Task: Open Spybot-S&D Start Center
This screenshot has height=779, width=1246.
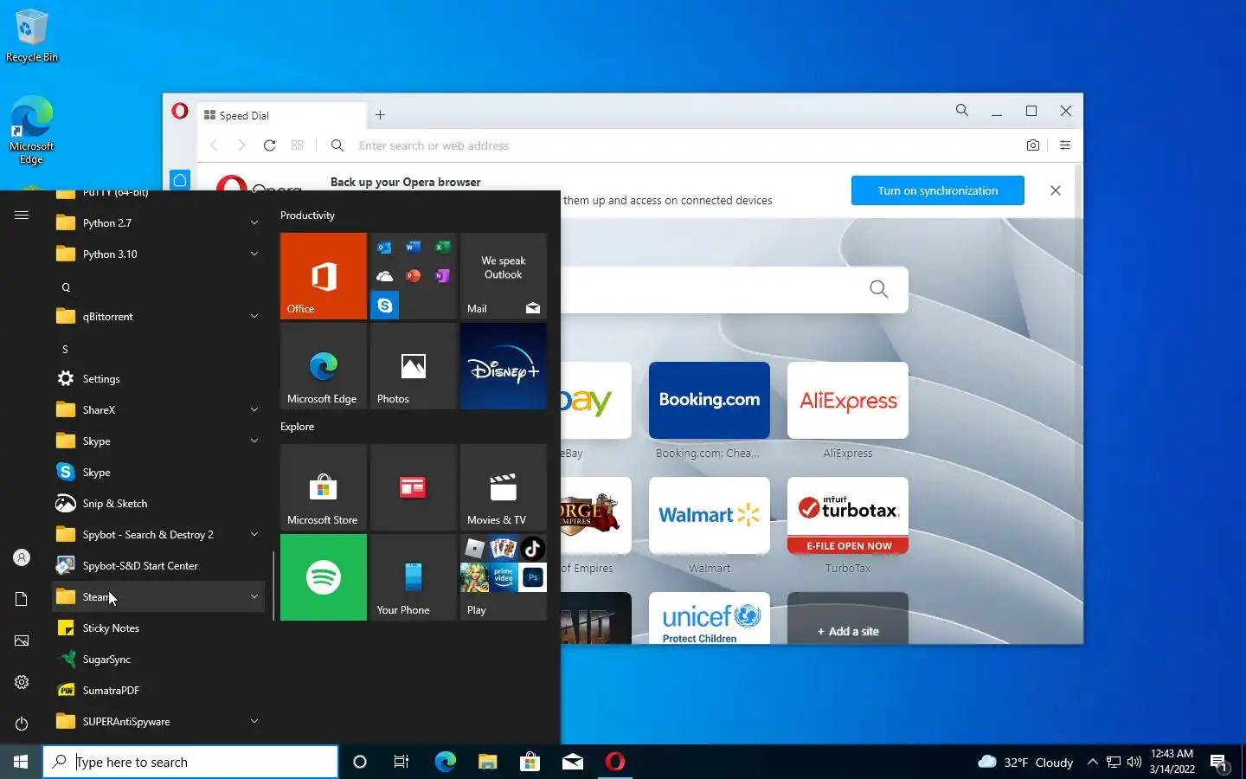Action: pos(158,566)
